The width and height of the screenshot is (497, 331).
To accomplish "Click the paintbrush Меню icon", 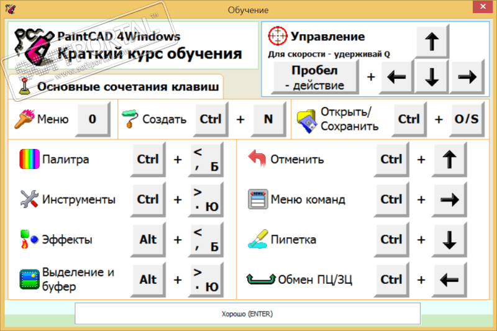I will (24, 119).
